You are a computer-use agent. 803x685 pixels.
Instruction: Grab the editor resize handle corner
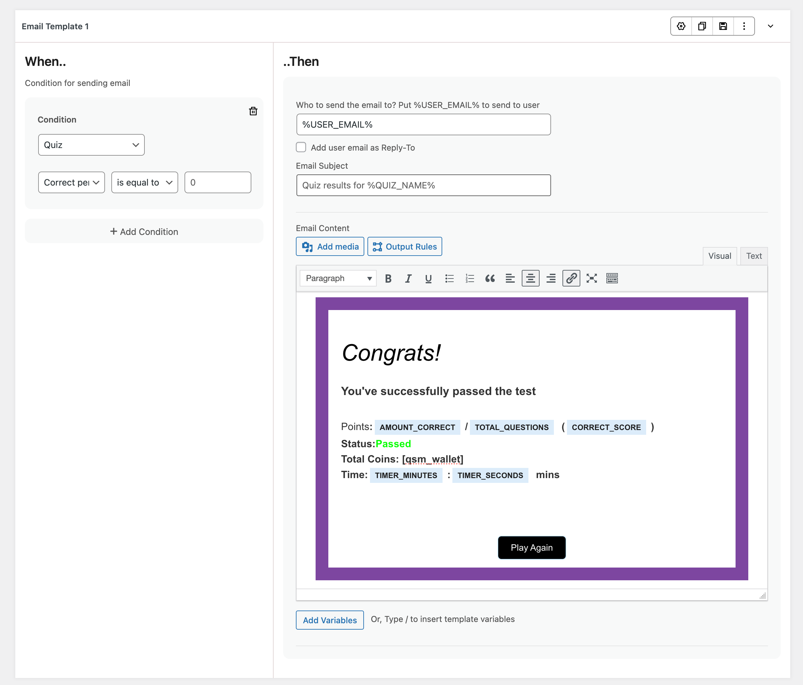(x=762, y=596)
